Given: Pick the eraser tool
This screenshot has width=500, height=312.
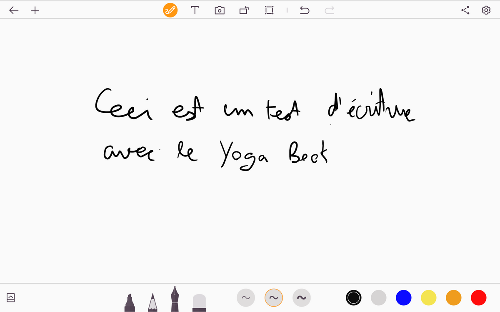Looking at the screenshot, I should (x=199, y=302).
